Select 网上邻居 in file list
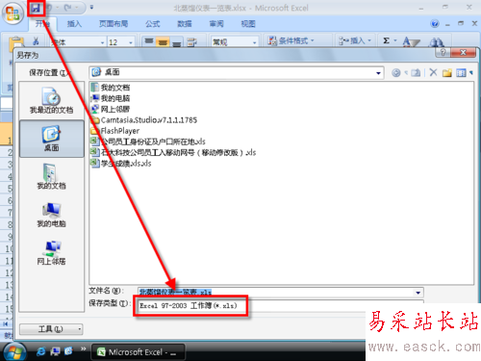 pos(111,109)
